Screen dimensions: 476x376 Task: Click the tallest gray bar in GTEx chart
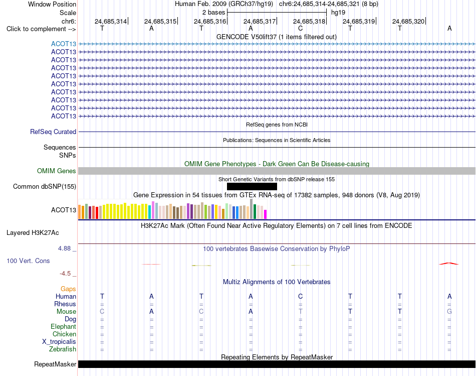(x=252, y=209)
